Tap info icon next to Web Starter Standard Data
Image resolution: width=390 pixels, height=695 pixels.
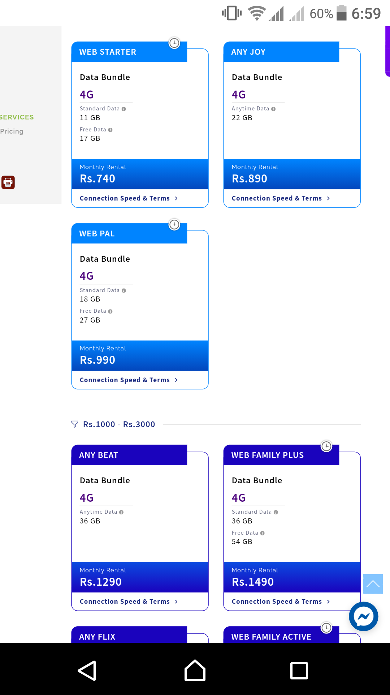(124, 109)
